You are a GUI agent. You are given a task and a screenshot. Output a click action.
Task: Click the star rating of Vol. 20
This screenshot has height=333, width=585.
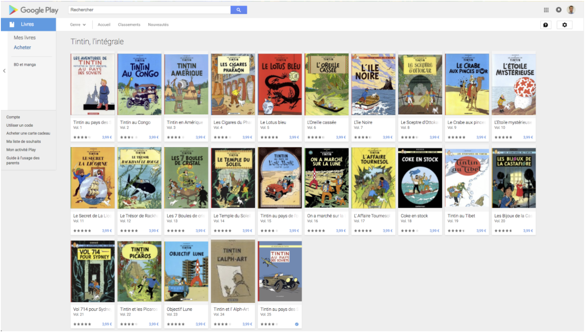(x=503, y=231)
